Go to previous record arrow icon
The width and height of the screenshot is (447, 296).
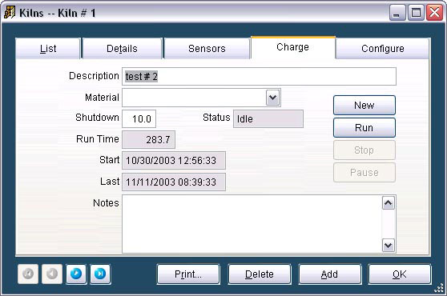(52, 274)
